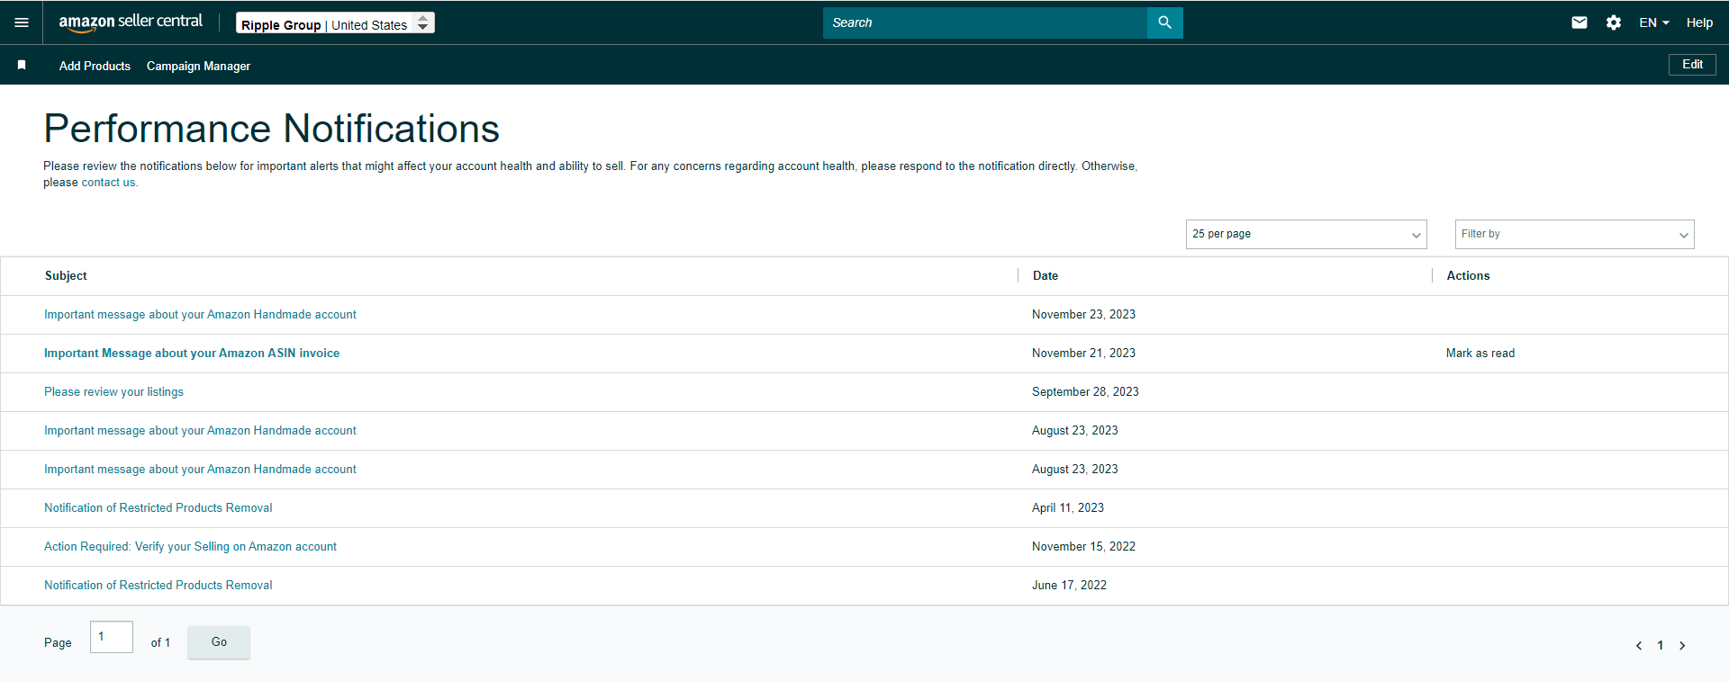The width and height of the screenshot is (1729, 681).
Task: Open the Filter by dropdown
Action: 1574,234
